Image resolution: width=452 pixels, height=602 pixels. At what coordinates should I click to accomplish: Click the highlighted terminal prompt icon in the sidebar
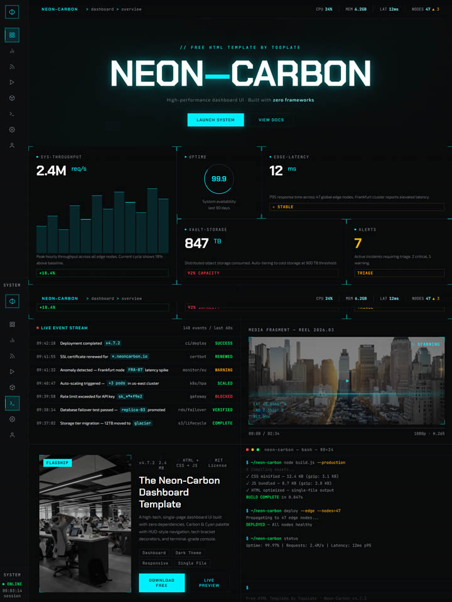point(12,403)
